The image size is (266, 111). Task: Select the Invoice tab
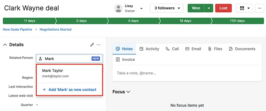125,59
